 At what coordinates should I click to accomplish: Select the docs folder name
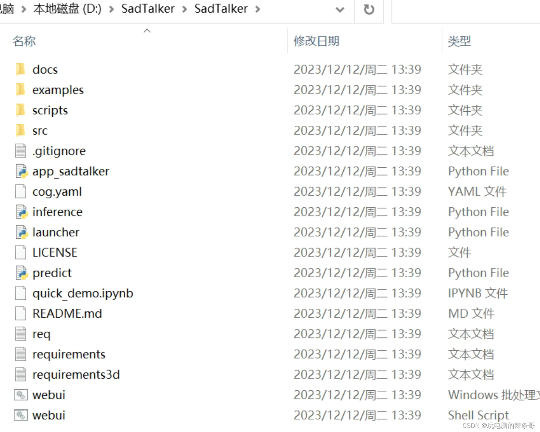click(45, 70)
